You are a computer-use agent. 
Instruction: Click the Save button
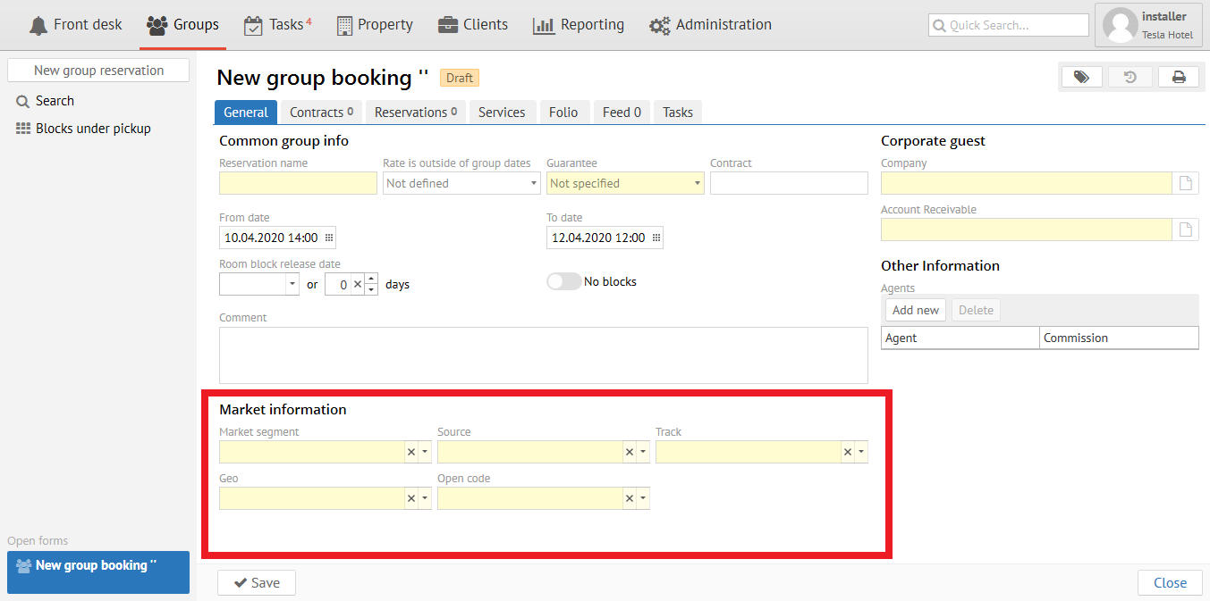(x=257, y=582)
